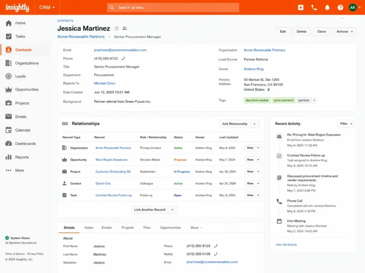Click the Edit button
This screenshot has width=365, height=273.
(283, 32)
